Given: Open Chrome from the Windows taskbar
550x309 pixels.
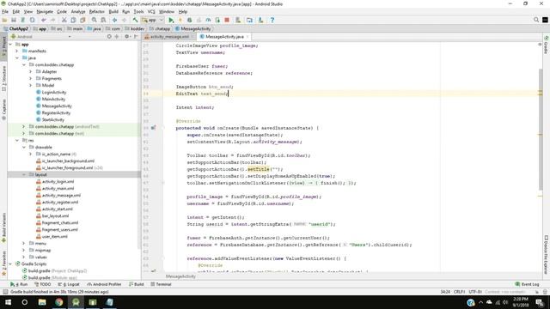Looking at the screenshot, I should click(59, 302).
